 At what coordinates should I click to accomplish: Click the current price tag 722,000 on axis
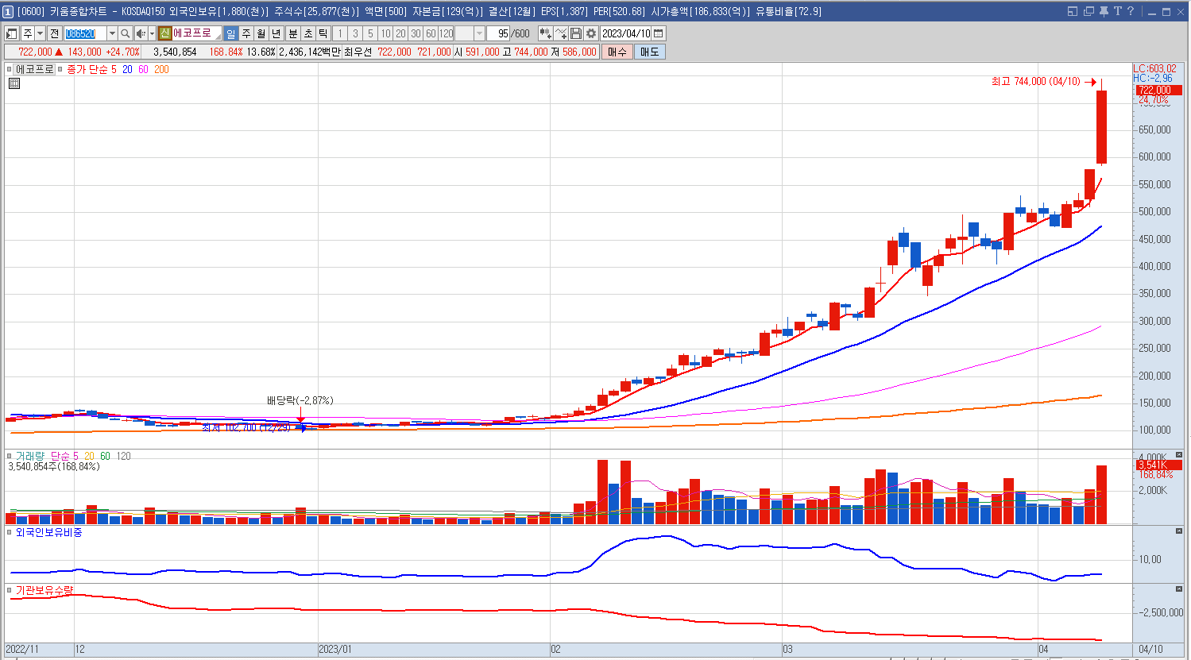click(x=1158, y=90)
